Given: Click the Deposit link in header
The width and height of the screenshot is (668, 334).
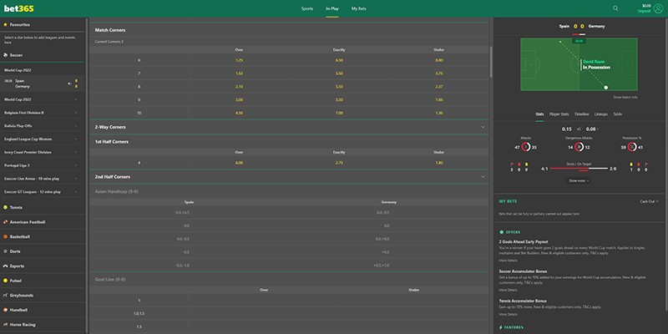Looking at the screenshot, I should pos(644,11).
